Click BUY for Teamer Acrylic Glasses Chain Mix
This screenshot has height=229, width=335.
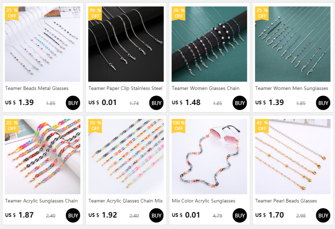(x=156, y=215)
